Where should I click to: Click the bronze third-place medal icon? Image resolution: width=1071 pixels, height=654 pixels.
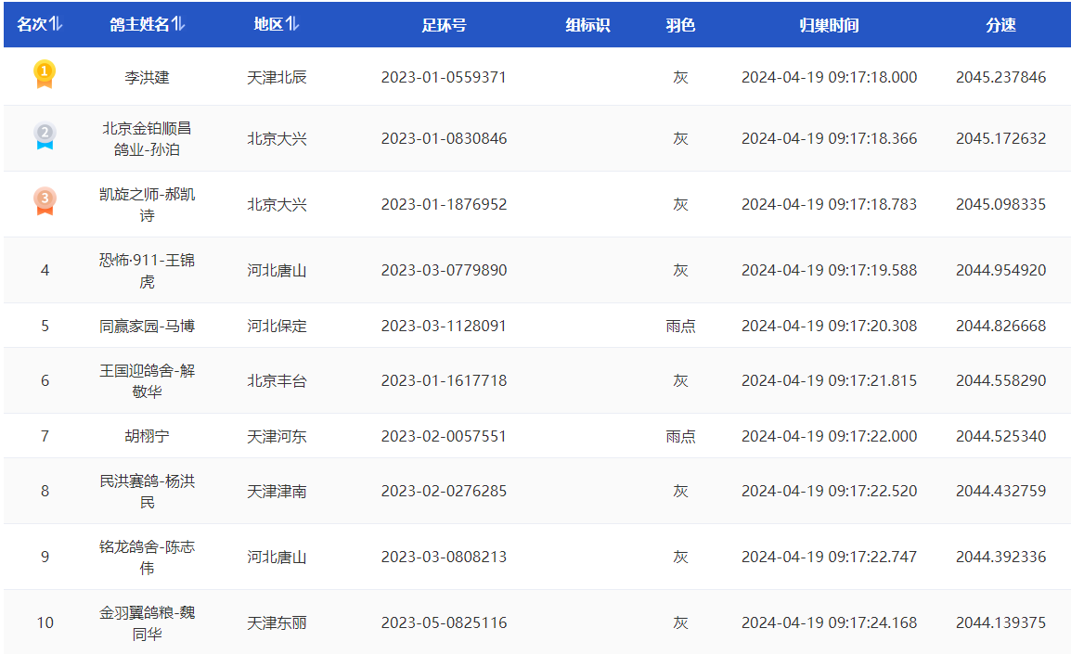45,202
